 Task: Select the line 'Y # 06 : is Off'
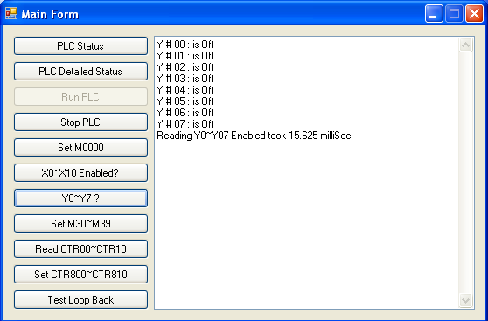tap(185, 113)
